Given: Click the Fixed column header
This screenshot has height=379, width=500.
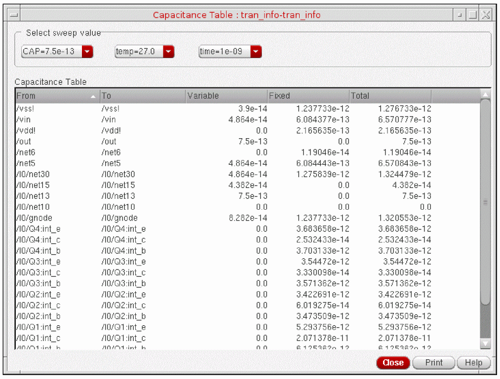Looking at the screenshot, I should tap(308, 96).
